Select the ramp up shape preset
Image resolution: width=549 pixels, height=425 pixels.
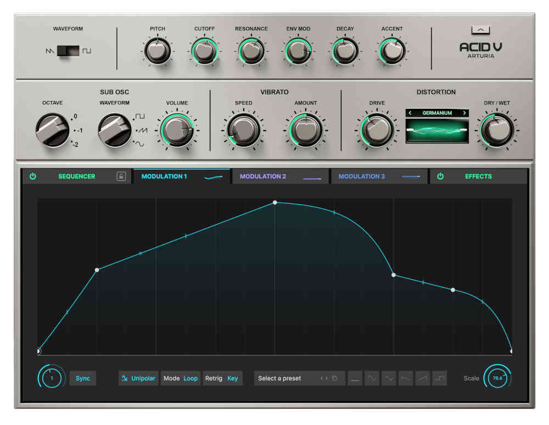click(423, 378)
